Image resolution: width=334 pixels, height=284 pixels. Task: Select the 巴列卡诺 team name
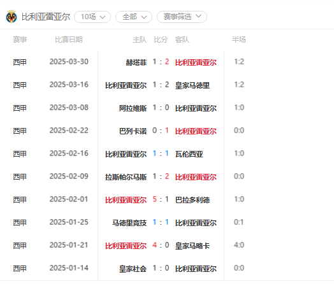tap(133, 131)
